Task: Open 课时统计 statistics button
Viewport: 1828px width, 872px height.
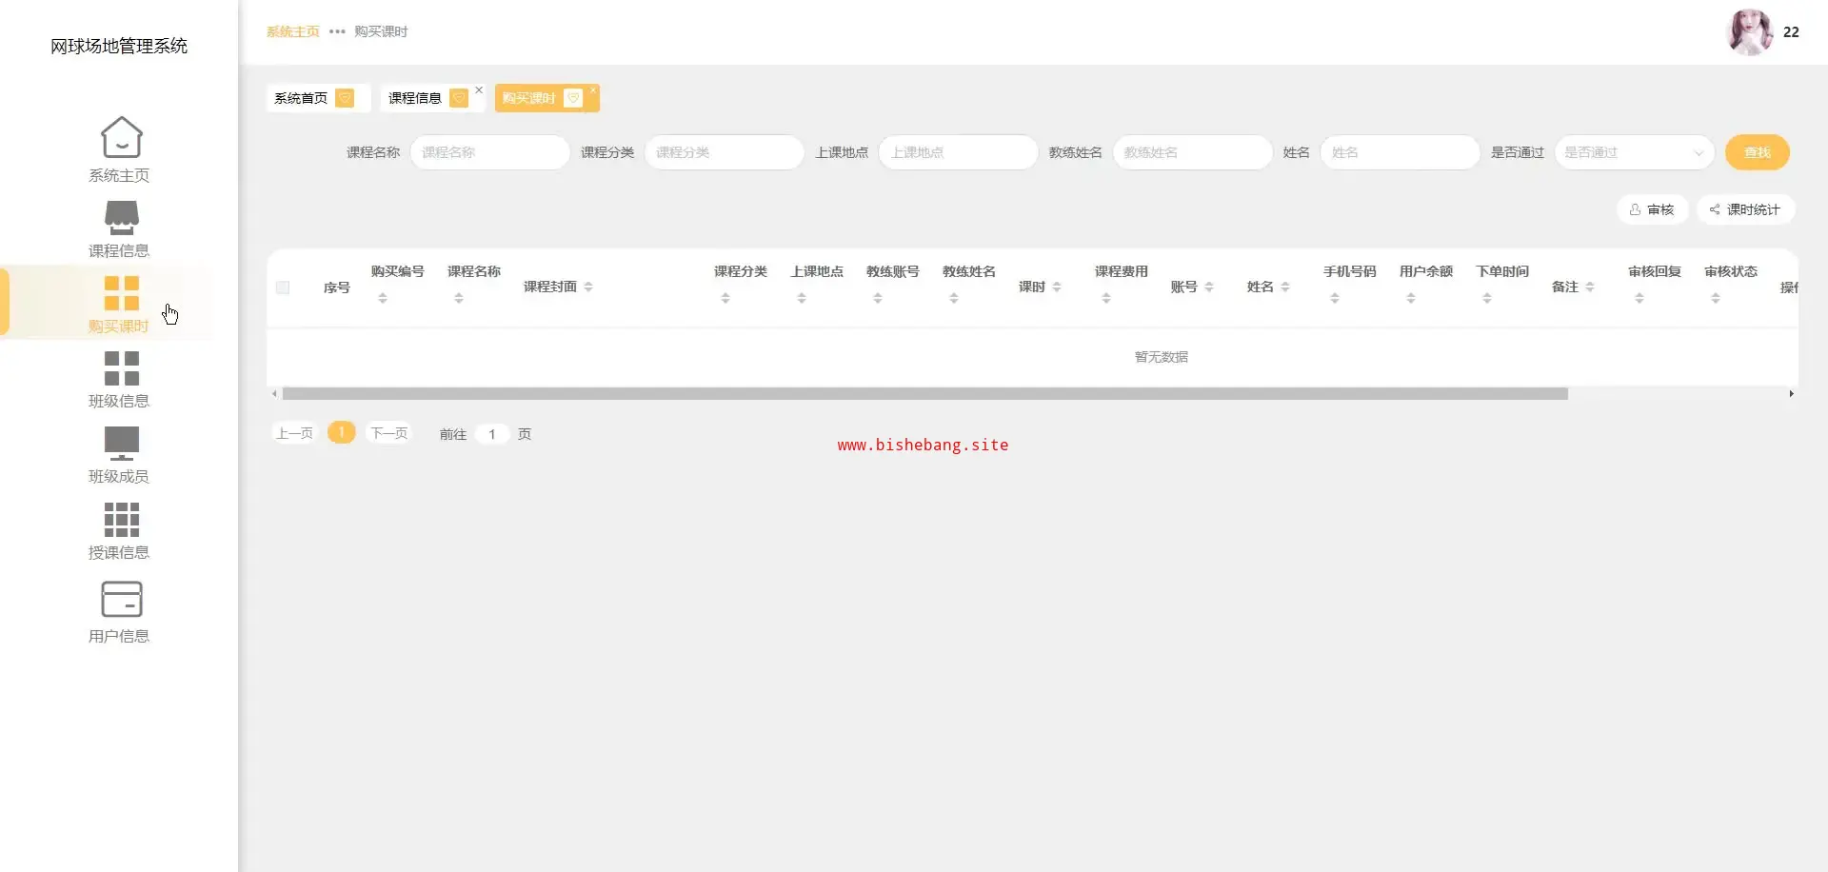Action: 1745,209
